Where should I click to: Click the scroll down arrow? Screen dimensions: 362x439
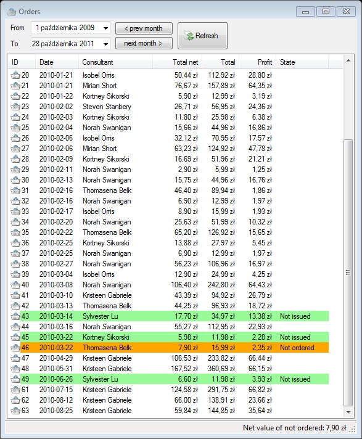[348, 412]
